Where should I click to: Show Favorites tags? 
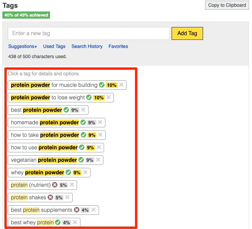(x=118, y=46)
